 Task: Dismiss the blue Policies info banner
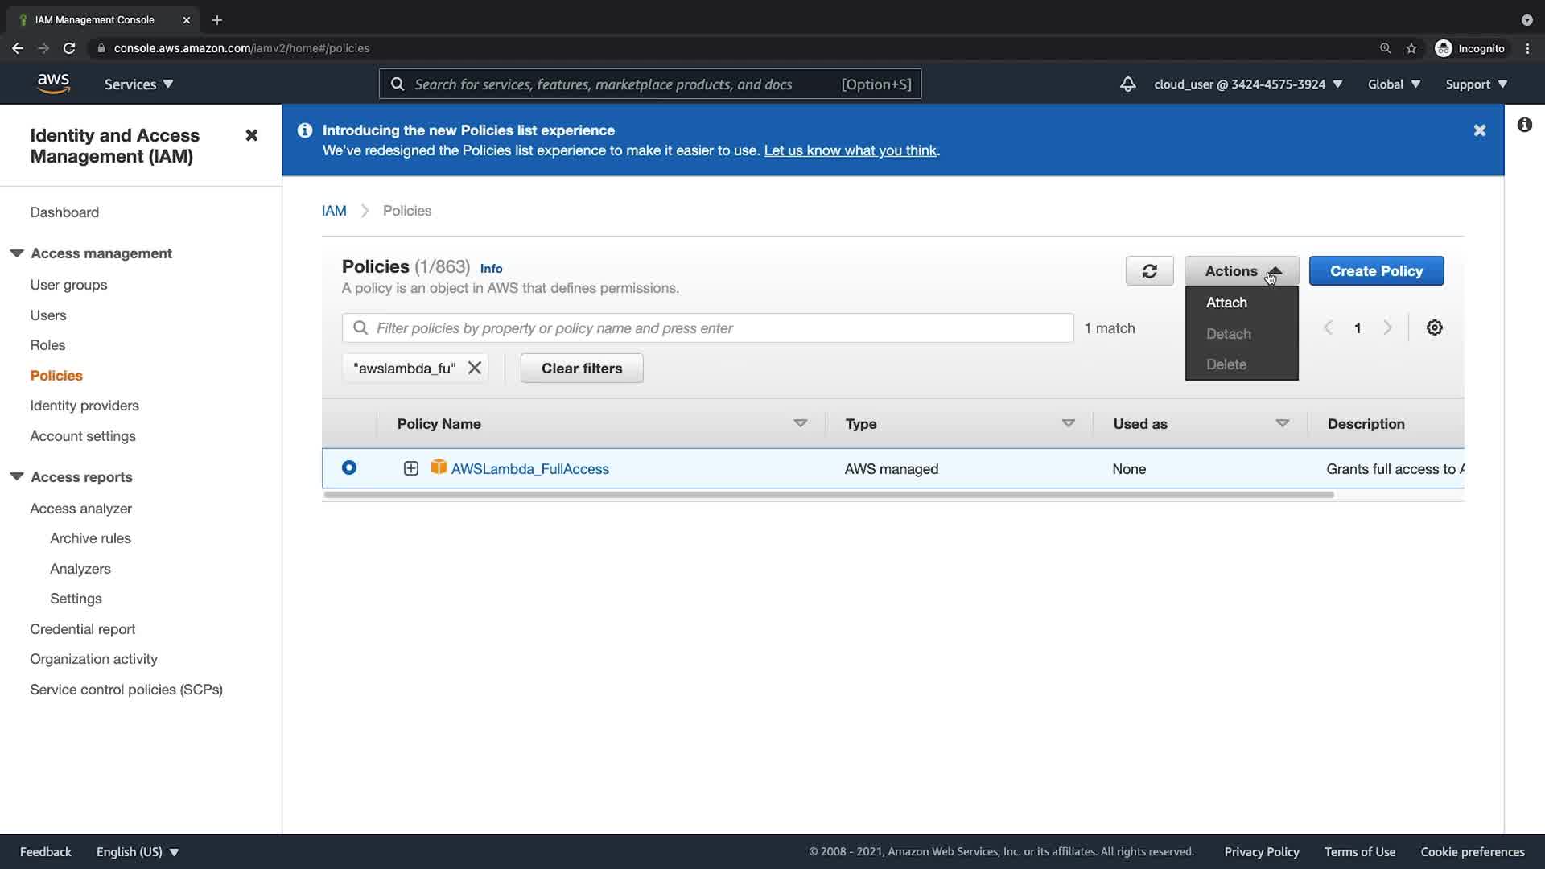pyautogui.click(x=1479, y=130)
